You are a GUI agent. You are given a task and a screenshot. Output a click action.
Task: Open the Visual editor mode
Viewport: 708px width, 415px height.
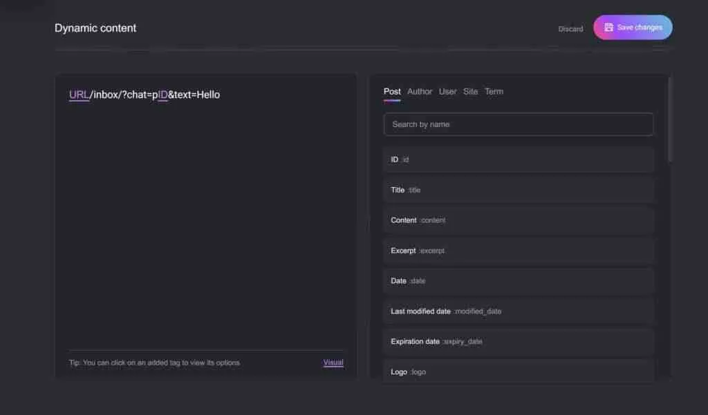(333, 363)
